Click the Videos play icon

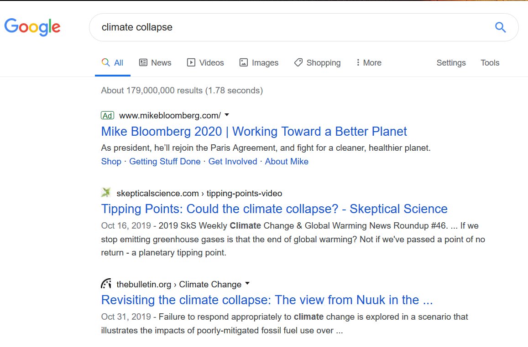point(191,62)
